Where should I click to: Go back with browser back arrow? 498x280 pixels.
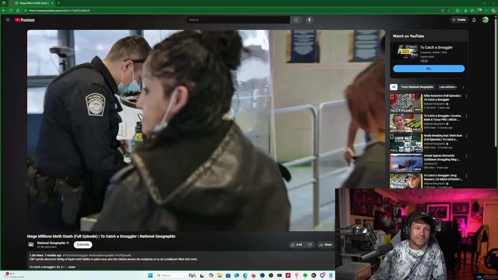[4, 10]
